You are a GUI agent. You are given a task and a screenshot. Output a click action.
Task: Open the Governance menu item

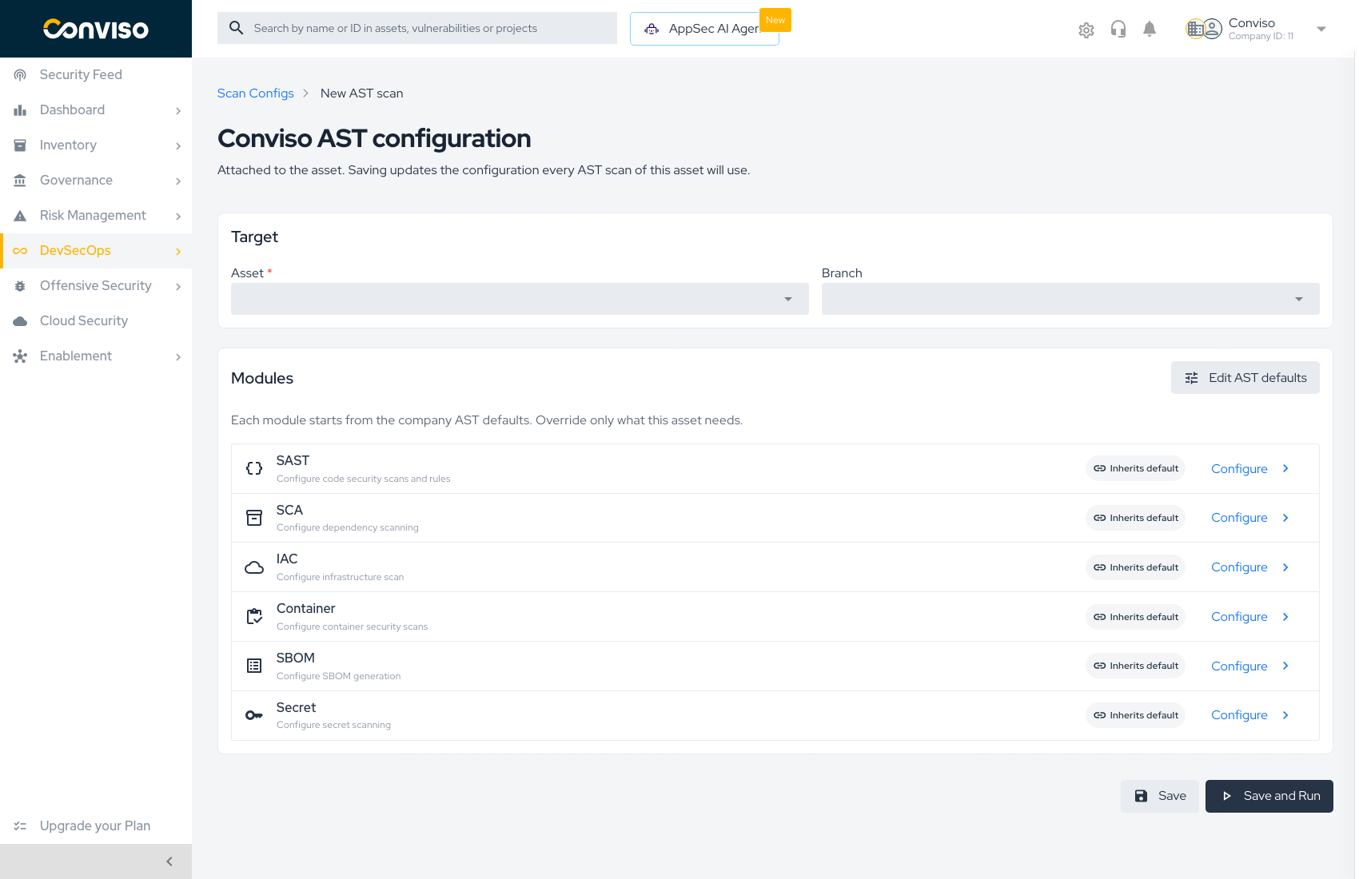point(96,180)
